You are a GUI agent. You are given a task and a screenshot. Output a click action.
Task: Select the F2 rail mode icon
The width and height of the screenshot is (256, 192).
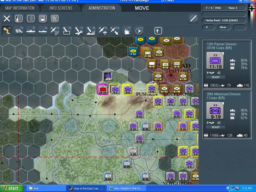point(19,31)
